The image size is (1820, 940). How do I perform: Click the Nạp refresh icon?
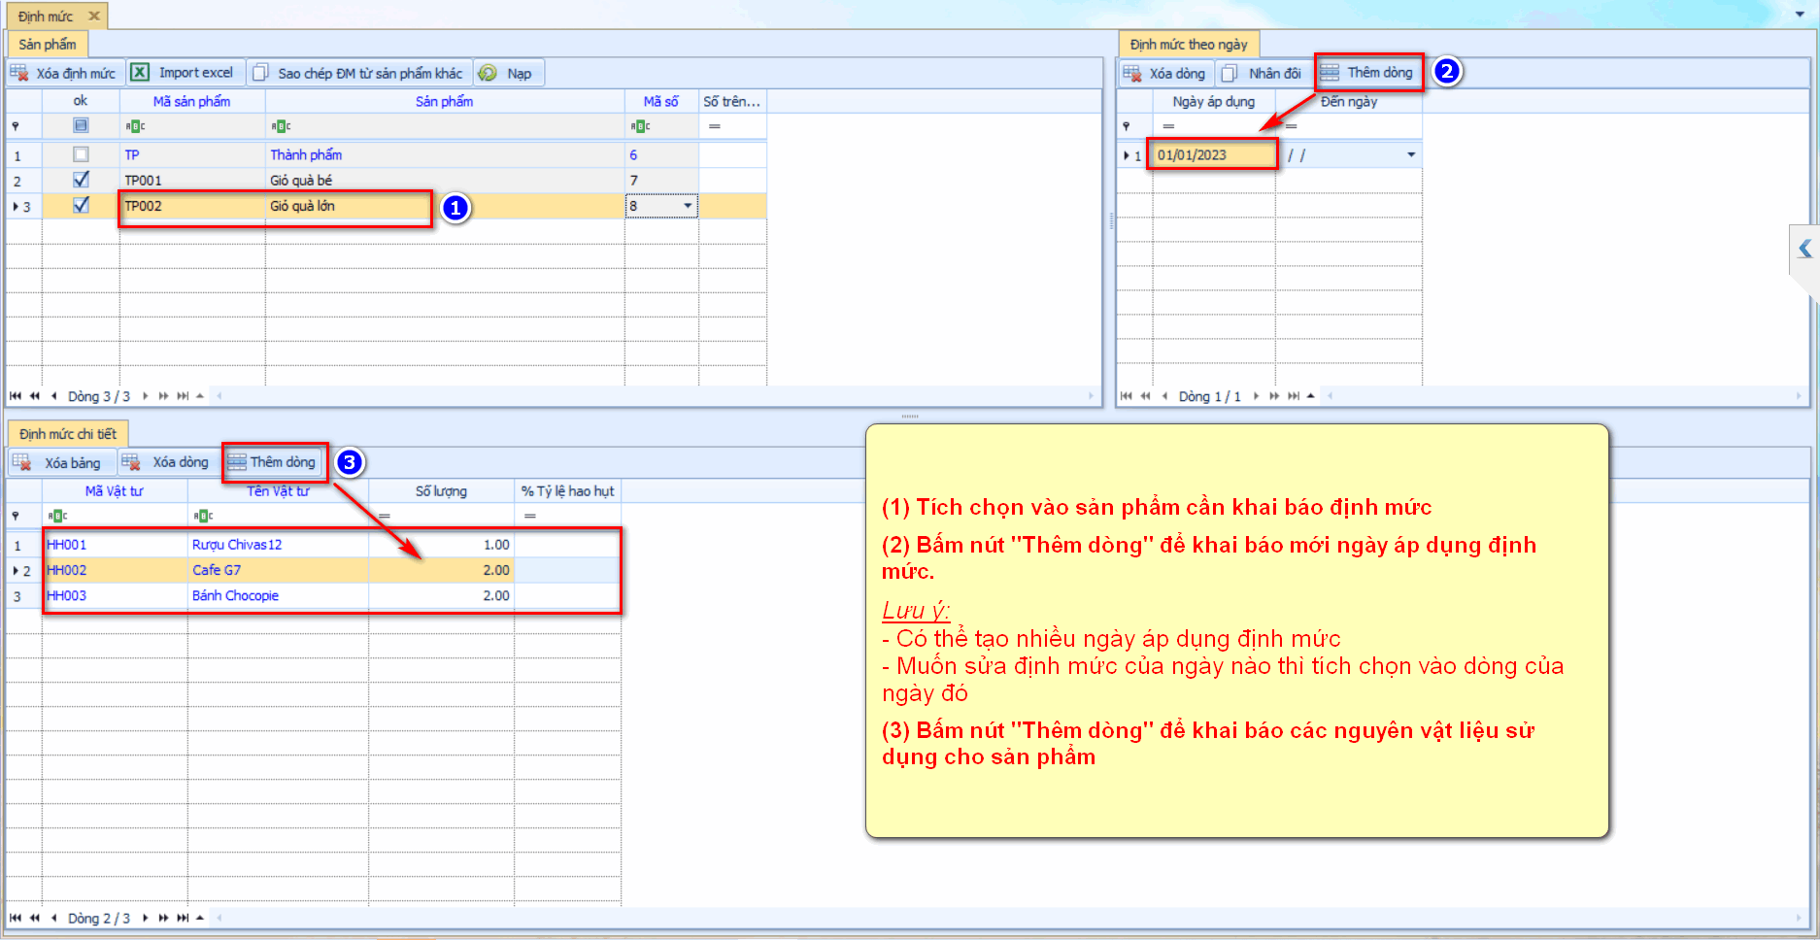488,73
